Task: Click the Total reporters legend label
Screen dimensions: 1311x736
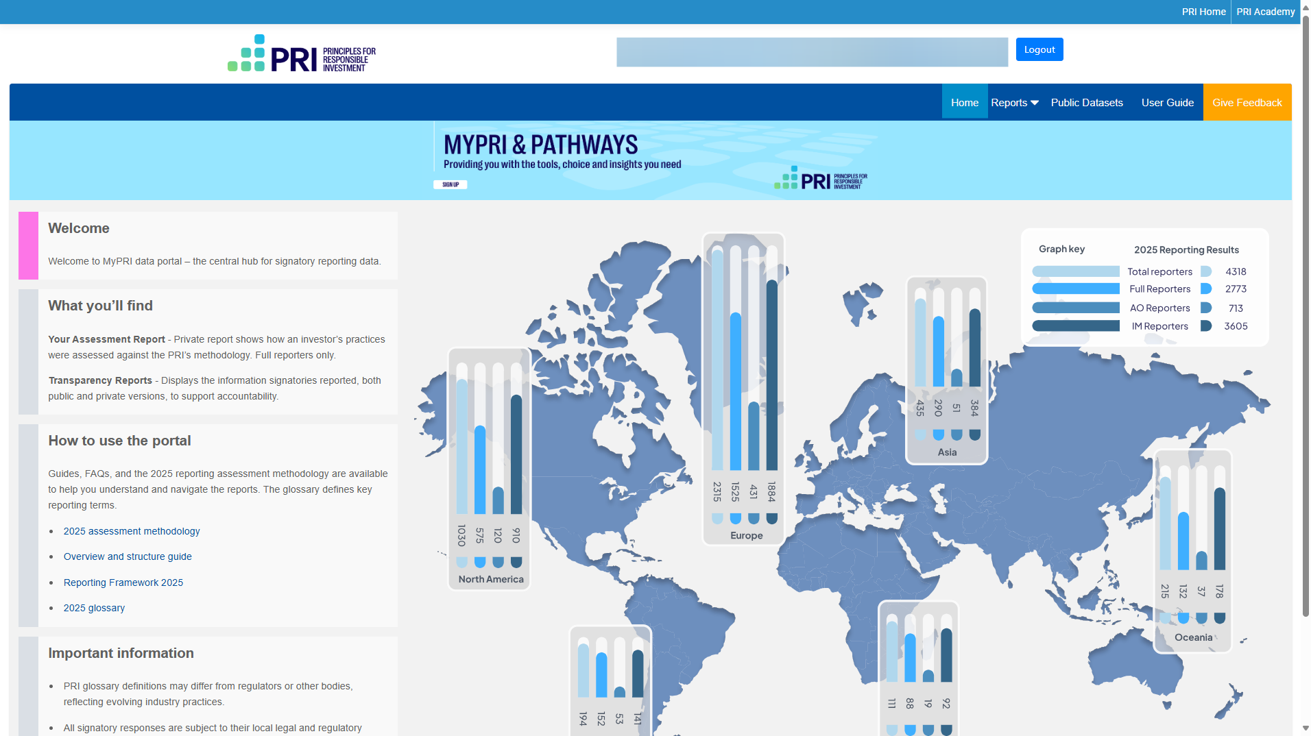Action: pyautogui.click(x=1160, y=272)
